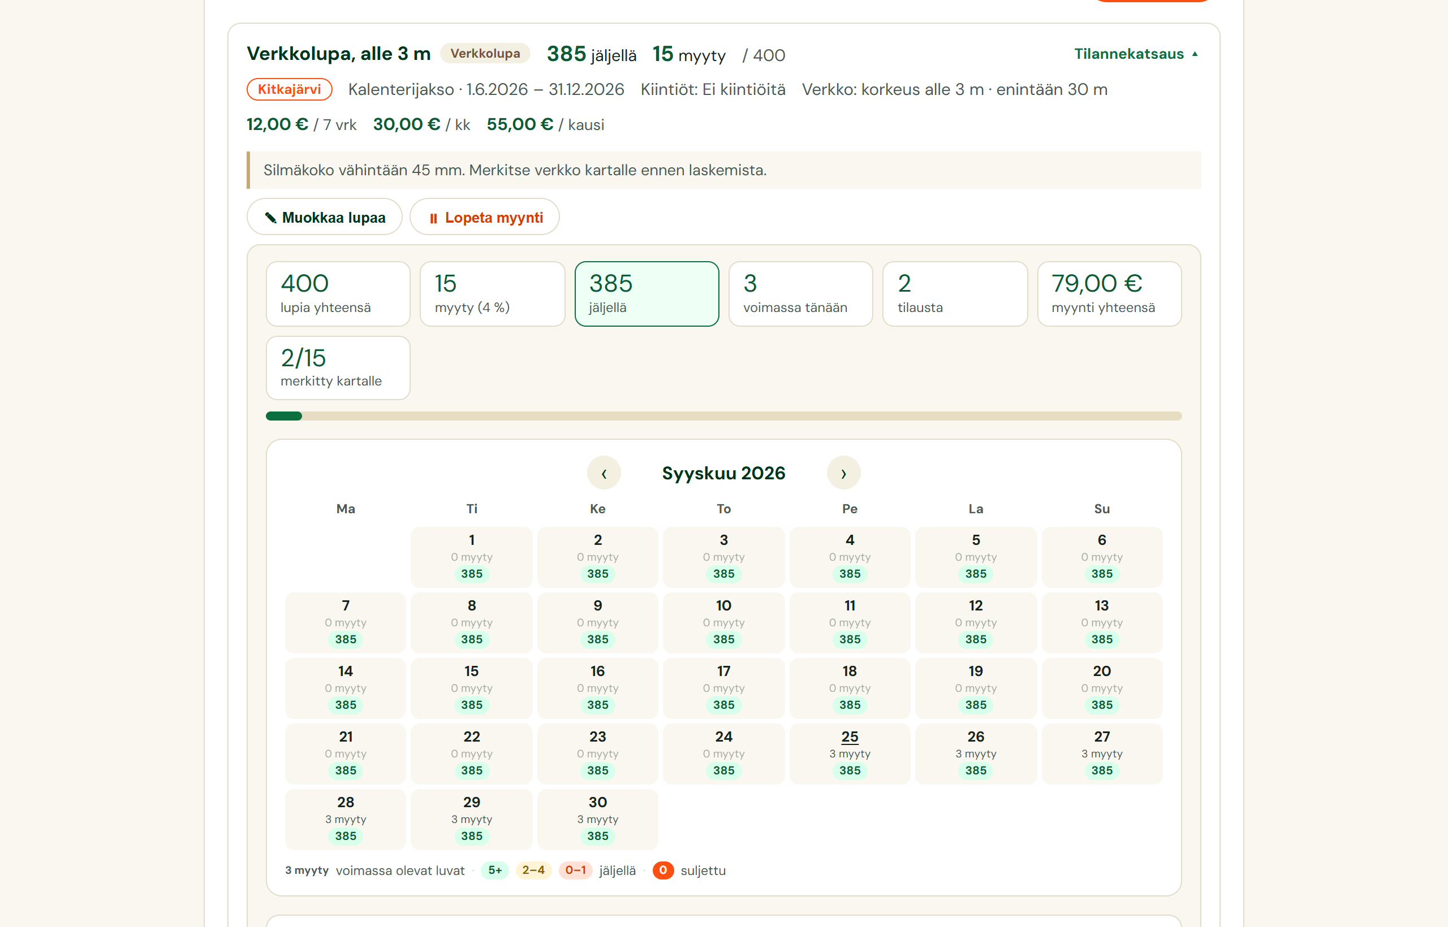Select calendar day 28 with 3 myyty
This screenshot has height=927, width=1448.
click(346, 819)
